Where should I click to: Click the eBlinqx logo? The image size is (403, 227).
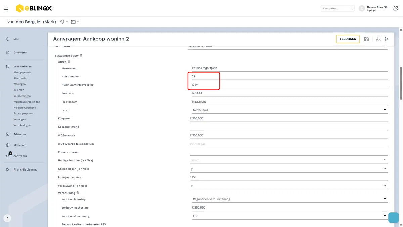(34, 8)
